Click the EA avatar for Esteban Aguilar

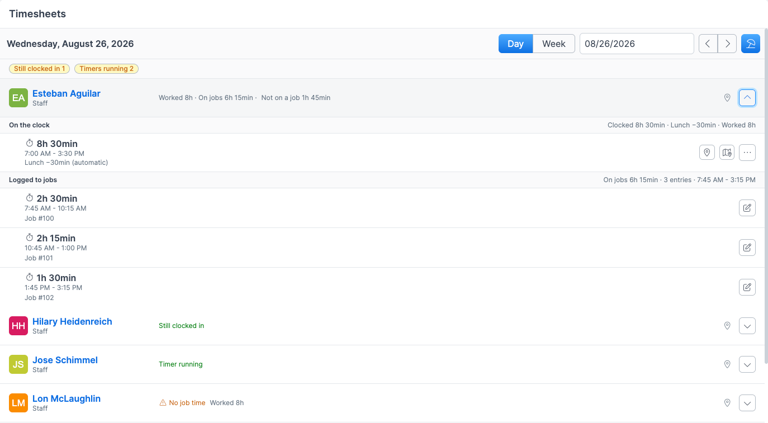pyautogui.click(x=18, y=98)
